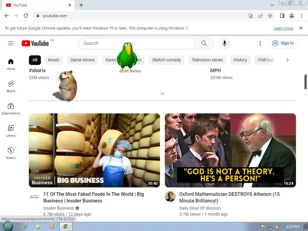Open the #shorts short title
The height and width of the screenshot is (231, 308).
pos(37,70)
